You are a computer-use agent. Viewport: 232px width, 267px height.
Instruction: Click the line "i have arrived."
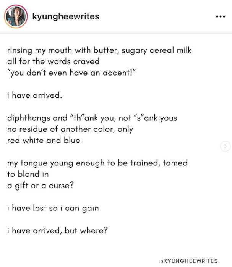34,95
